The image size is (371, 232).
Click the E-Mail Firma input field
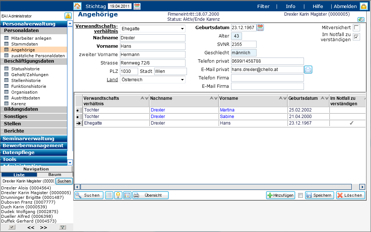pos(267,86)
